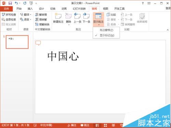The height and width of the screenshot is (128, 171).
Task: Open PowerPoint help question mark
Action: click(143, 3)
